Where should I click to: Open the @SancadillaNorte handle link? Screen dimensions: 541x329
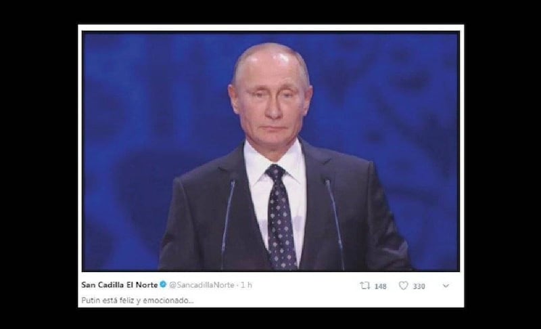(x=202, y=285)
